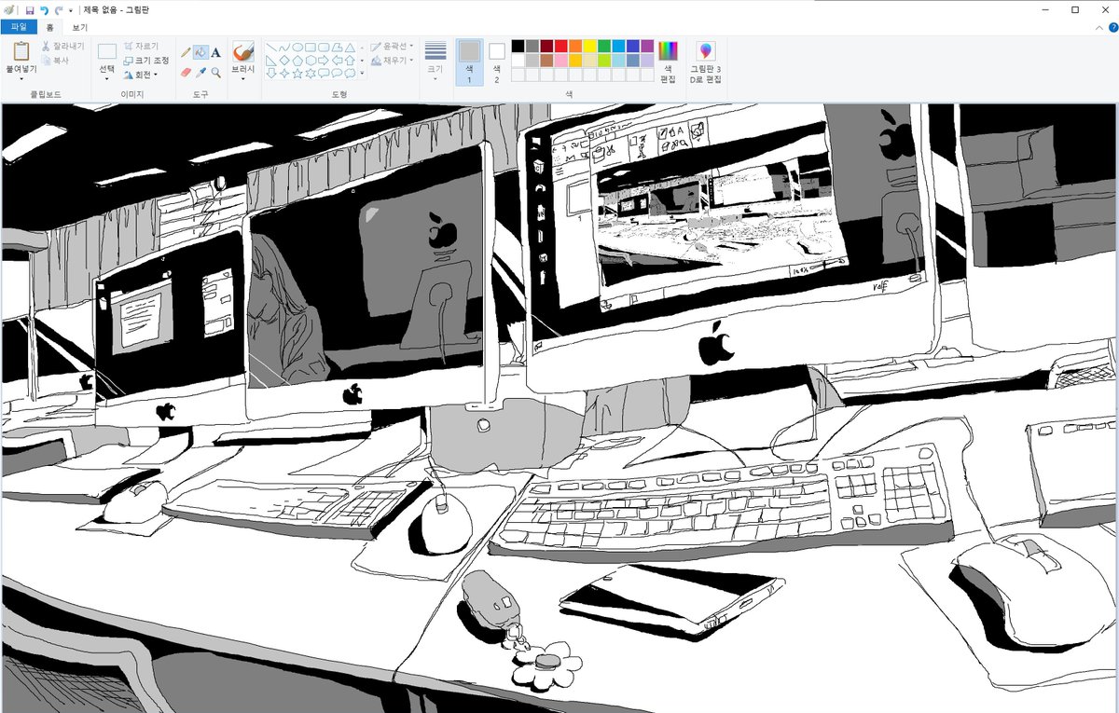Choose the Cloud callout shape

pos(350,73)
